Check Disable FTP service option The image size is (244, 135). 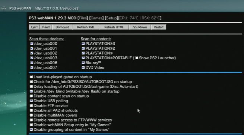31,106
